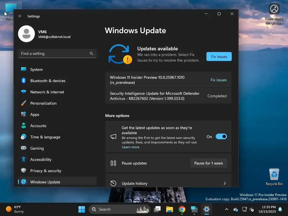Open File Explorer from the taskbar
288x216 pixels.
point(170,209)
